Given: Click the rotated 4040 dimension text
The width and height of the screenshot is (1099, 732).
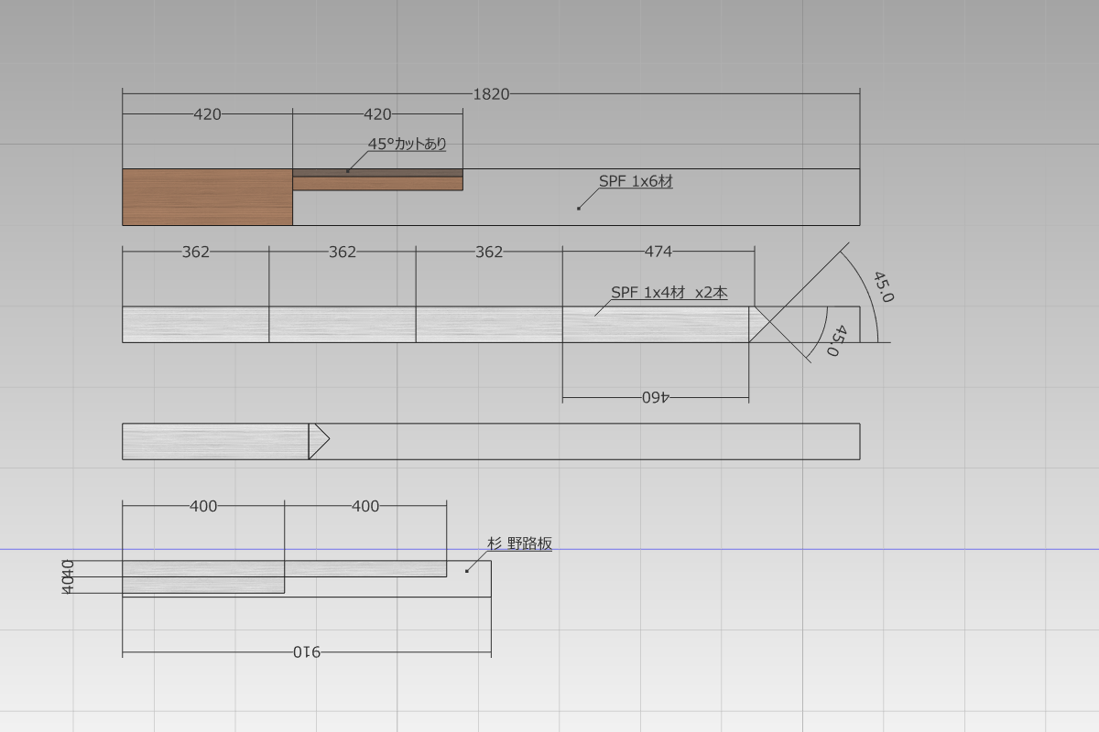Looking at the screenshot, I should click(68, 577).
